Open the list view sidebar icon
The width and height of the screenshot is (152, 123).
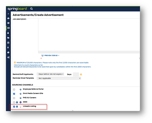[x=8, y=23]
